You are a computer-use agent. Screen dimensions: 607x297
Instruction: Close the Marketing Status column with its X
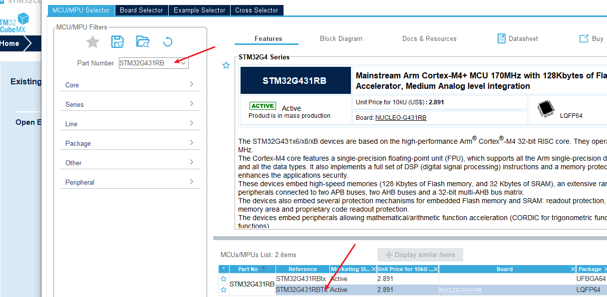tap(374, 269)
